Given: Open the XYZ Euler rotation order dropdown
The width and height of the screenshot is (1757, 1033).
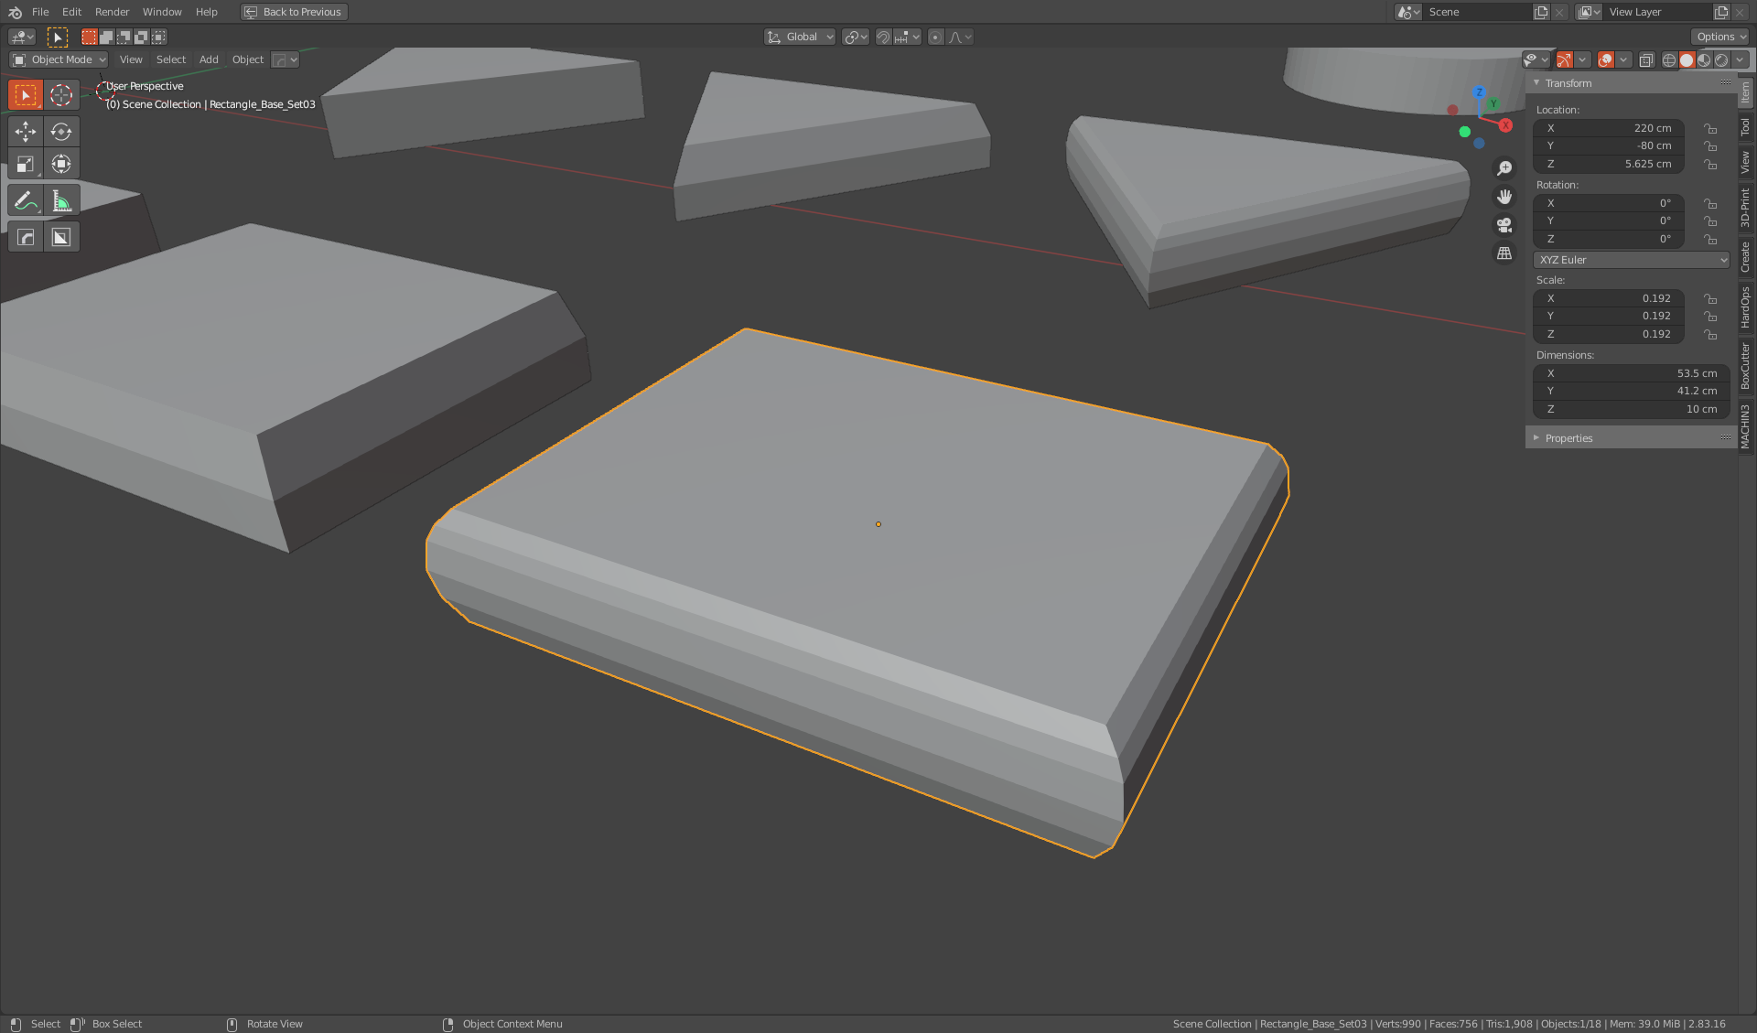Looking at the screenshot, I should tap(1630, 260).
